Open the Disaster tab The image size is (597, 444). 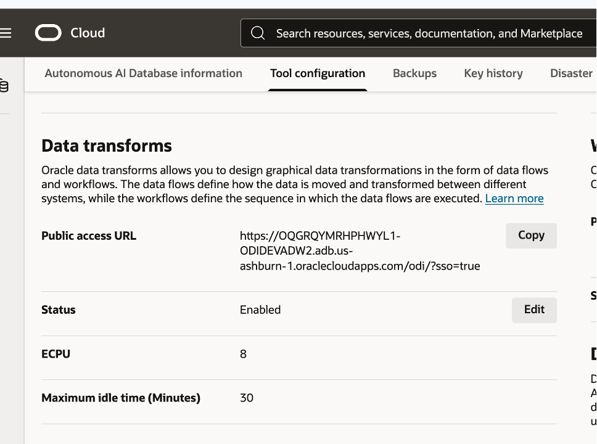tap(571, 73)
